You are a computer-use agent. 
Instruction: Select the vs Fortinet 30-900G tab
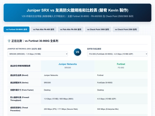[17, 30]
